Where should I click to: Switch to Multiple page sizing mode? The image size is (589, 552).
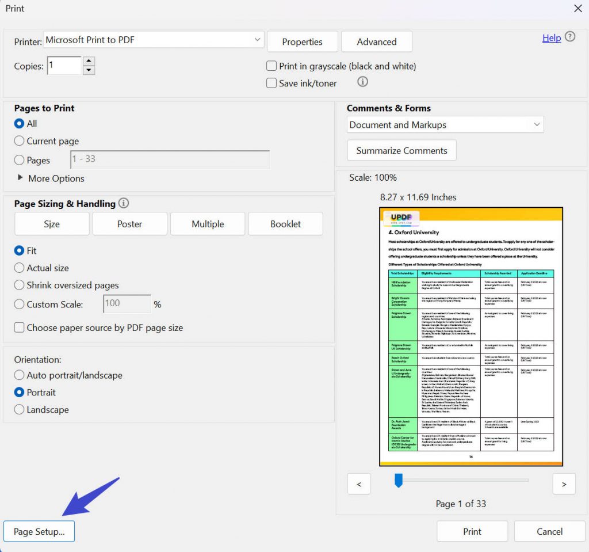click(207, 223)
